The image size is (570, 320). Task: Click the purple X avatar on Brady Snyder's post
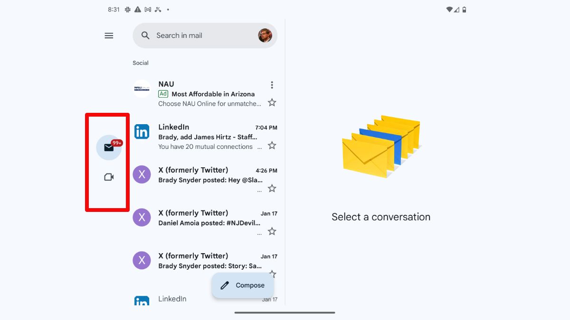pos(142,174)
